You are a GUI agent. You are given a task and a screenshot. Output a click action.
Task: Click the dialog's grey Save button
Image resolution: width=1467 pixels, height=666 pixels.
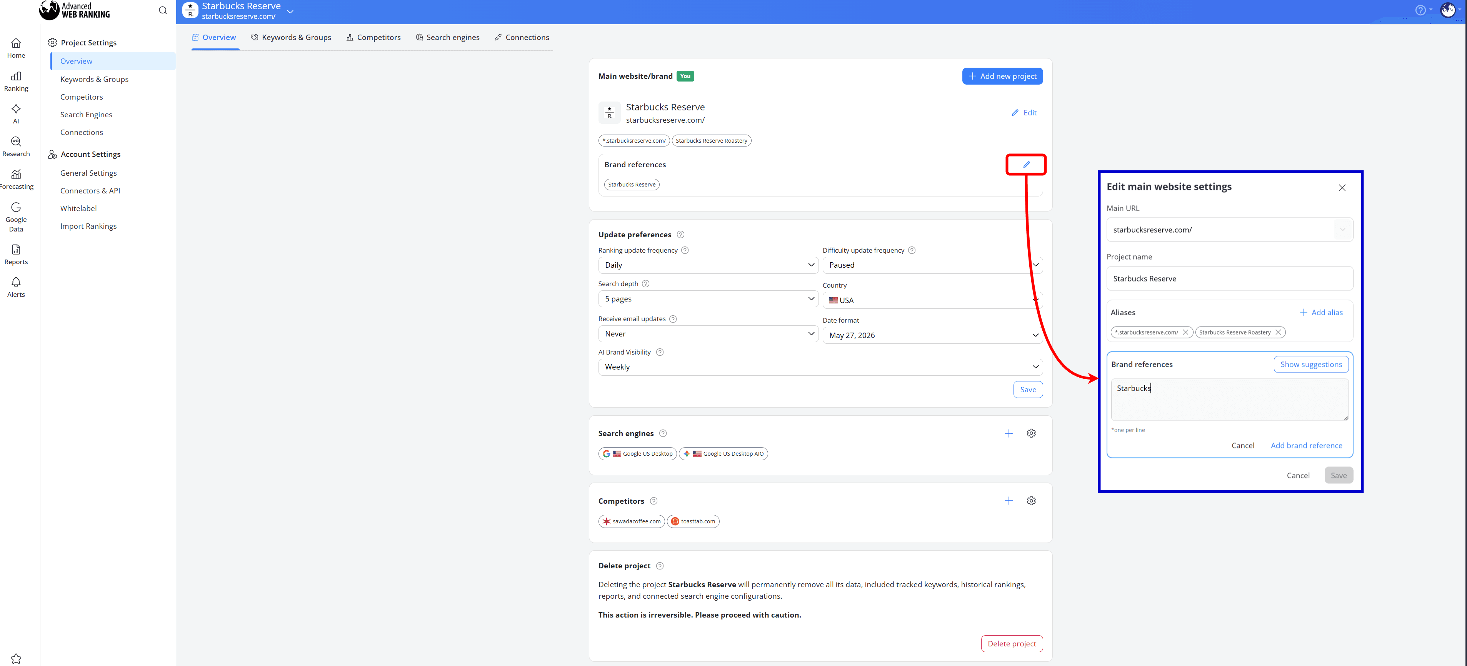click(x=1338, y=476)
